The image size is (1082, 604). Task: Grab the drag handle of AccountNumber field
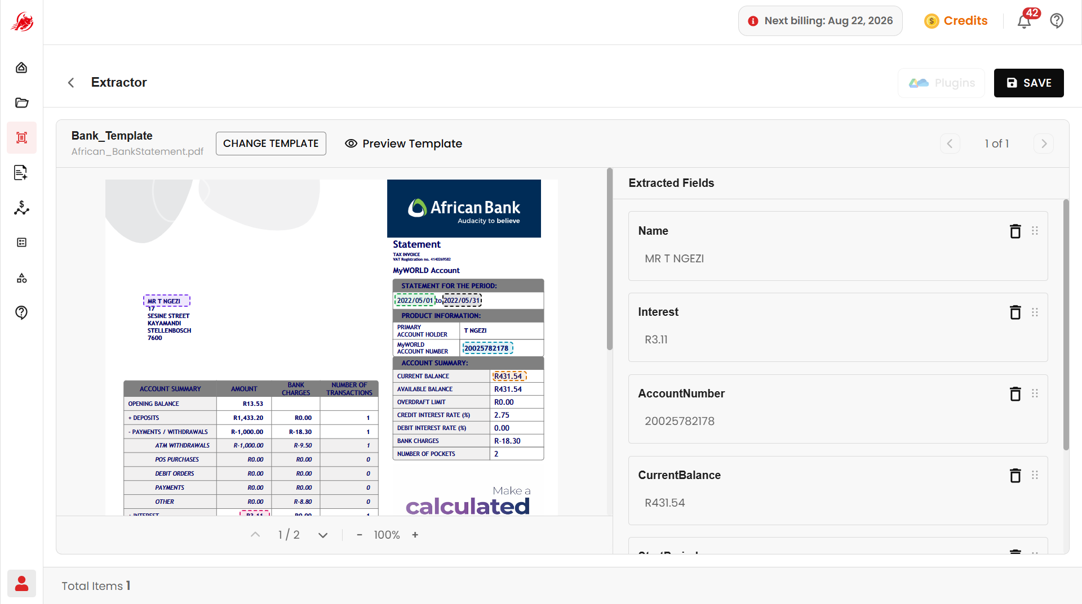[1035, 393]
